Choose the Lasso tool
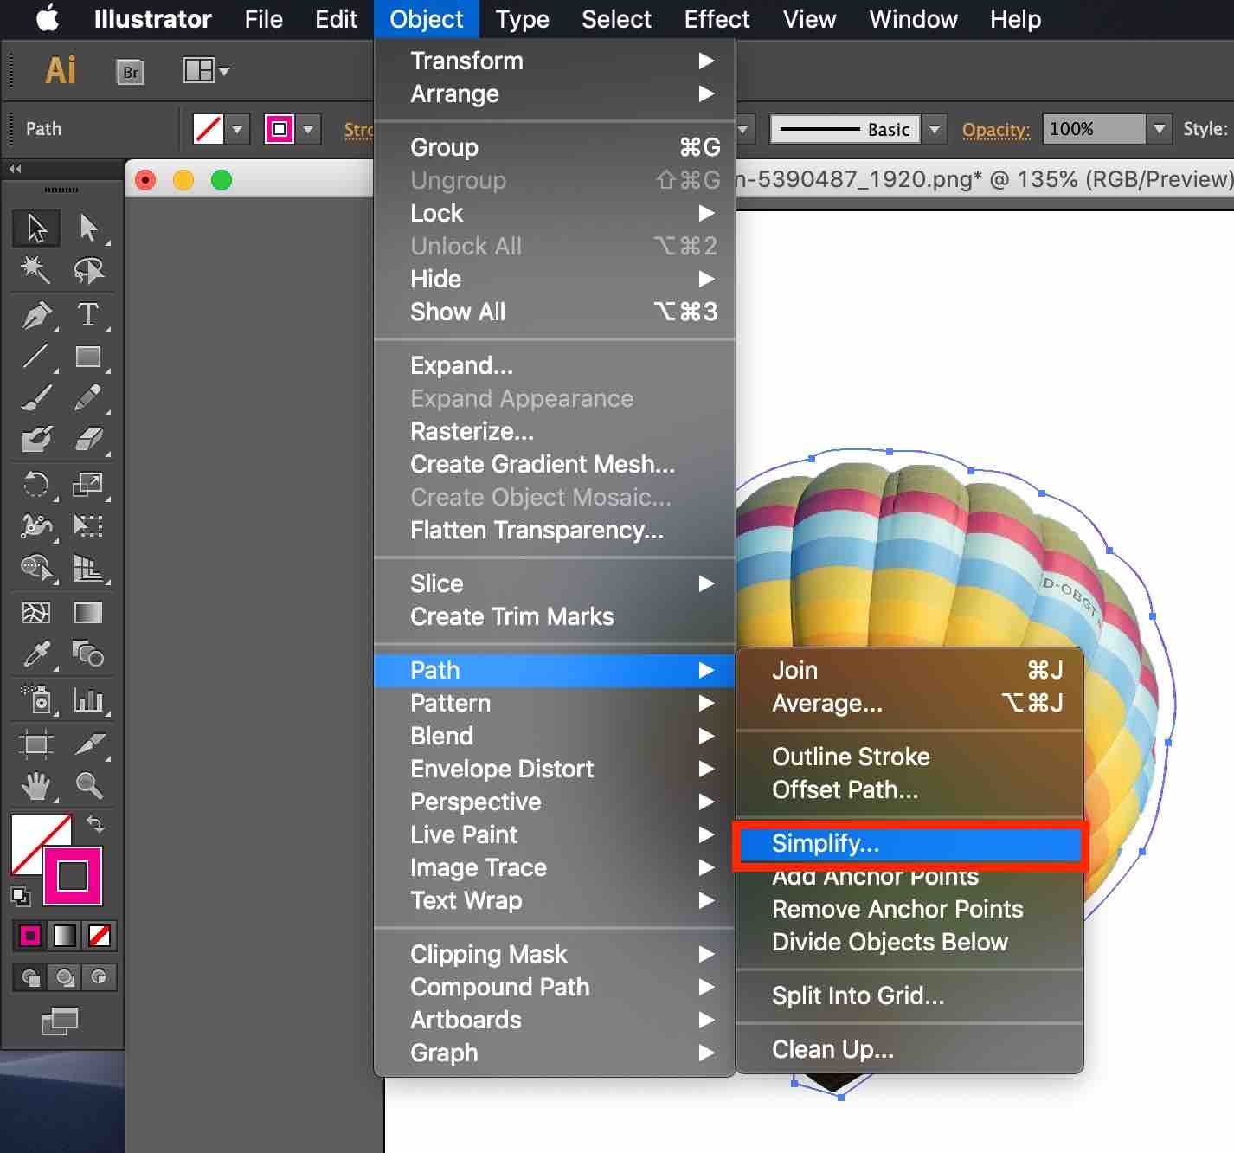This screenshot has width=1234, height=1153. point(88,270)
